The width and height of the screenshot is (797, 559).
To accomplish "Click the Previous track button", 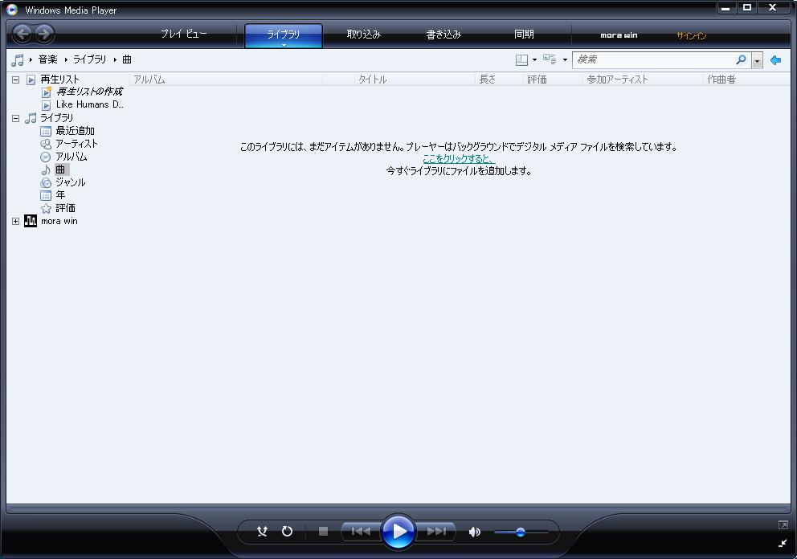I will pyautogui.click(x=361, y=532).
